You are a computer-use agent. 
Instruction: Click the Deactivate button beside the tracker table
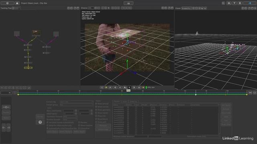click(226, 113)
